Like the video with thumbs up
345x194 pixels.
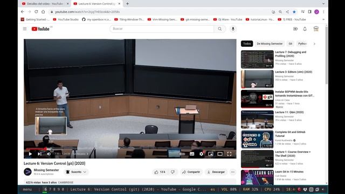click(160, 172)
